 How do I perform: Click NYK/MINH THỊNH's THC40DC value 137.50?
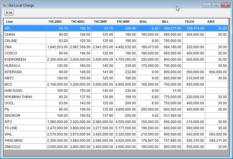pyautogui.click(x=80, y=97)
